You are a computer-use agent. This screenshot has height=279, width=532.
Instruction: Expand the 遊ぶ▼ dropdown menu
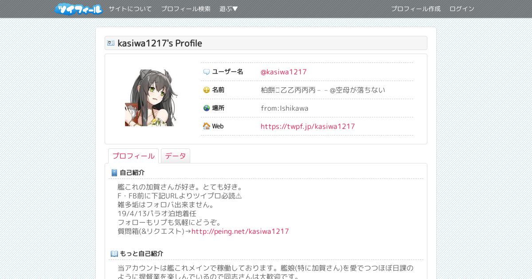pos(229,9)
